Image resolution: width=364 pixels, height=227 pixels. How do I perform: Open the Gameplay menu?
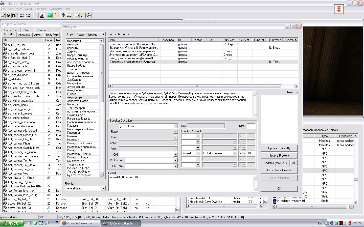point(56,9)
